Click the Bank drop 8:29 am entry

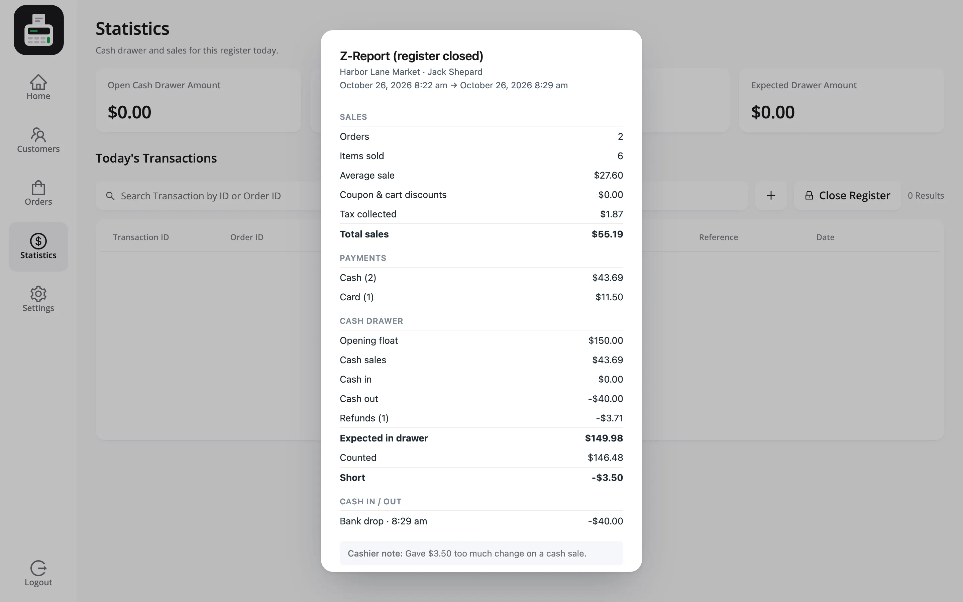point(481,521)
